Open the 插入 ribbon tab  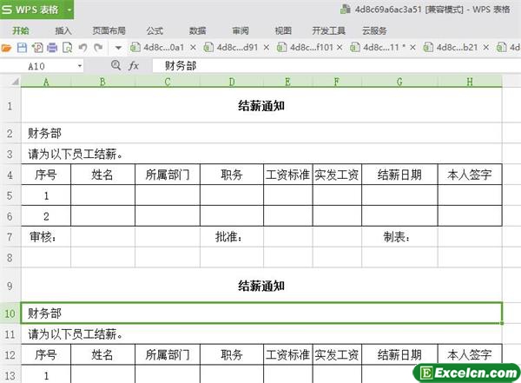pos(63,31)
